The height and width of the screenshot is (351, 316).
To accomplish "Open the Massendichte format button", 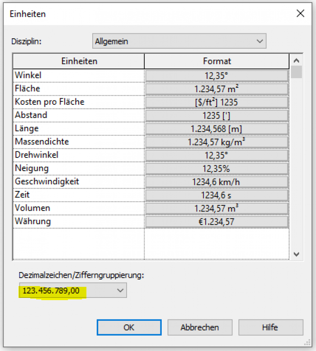I will 217,142.
